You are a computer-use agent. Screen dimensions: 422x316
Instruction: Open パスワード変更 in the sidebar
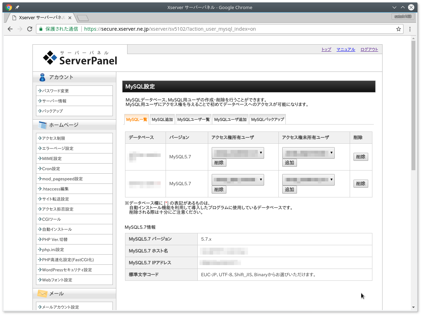tap(74, 91)
